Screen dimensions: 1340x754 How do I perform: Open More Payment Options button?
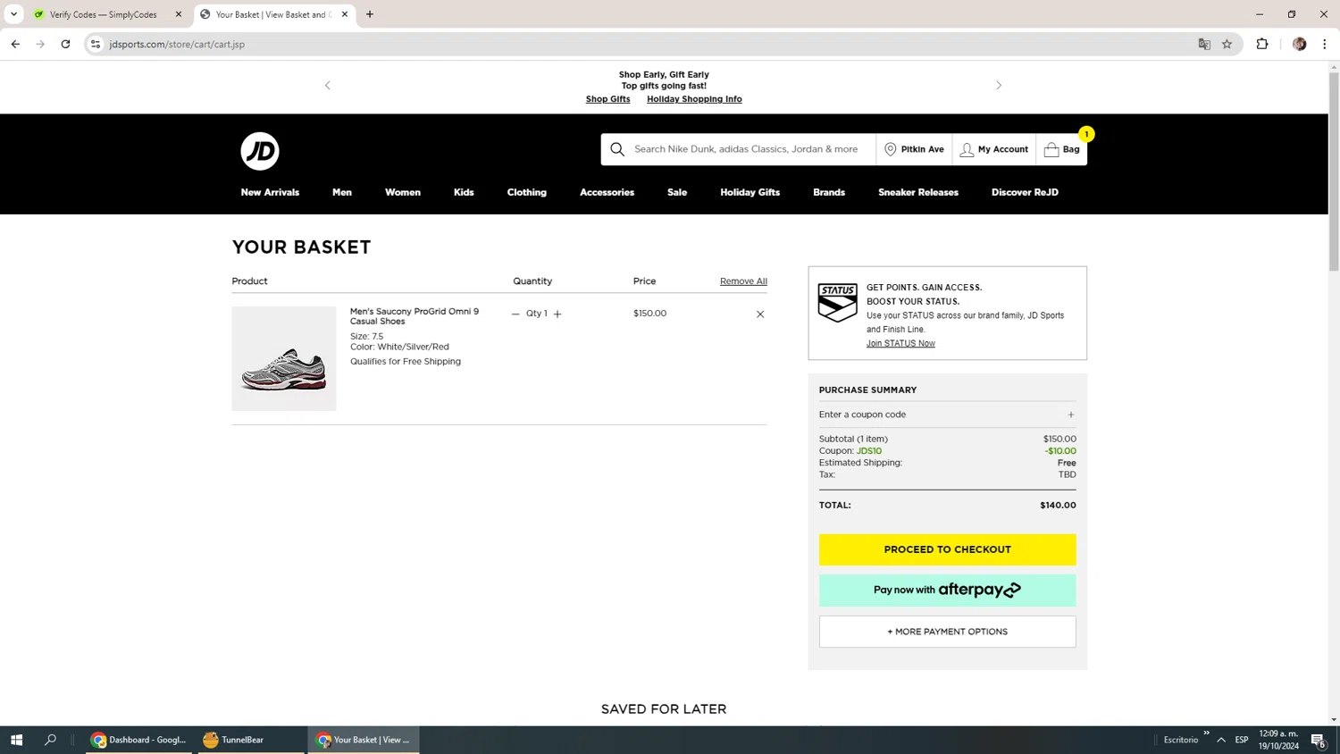pyautogui.click(x=947, y=632)
